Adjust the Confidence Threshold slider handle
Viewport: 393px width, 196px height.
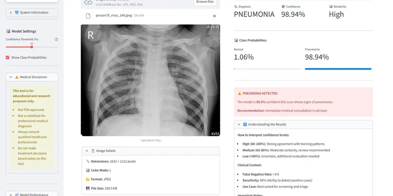click(32, 47)
